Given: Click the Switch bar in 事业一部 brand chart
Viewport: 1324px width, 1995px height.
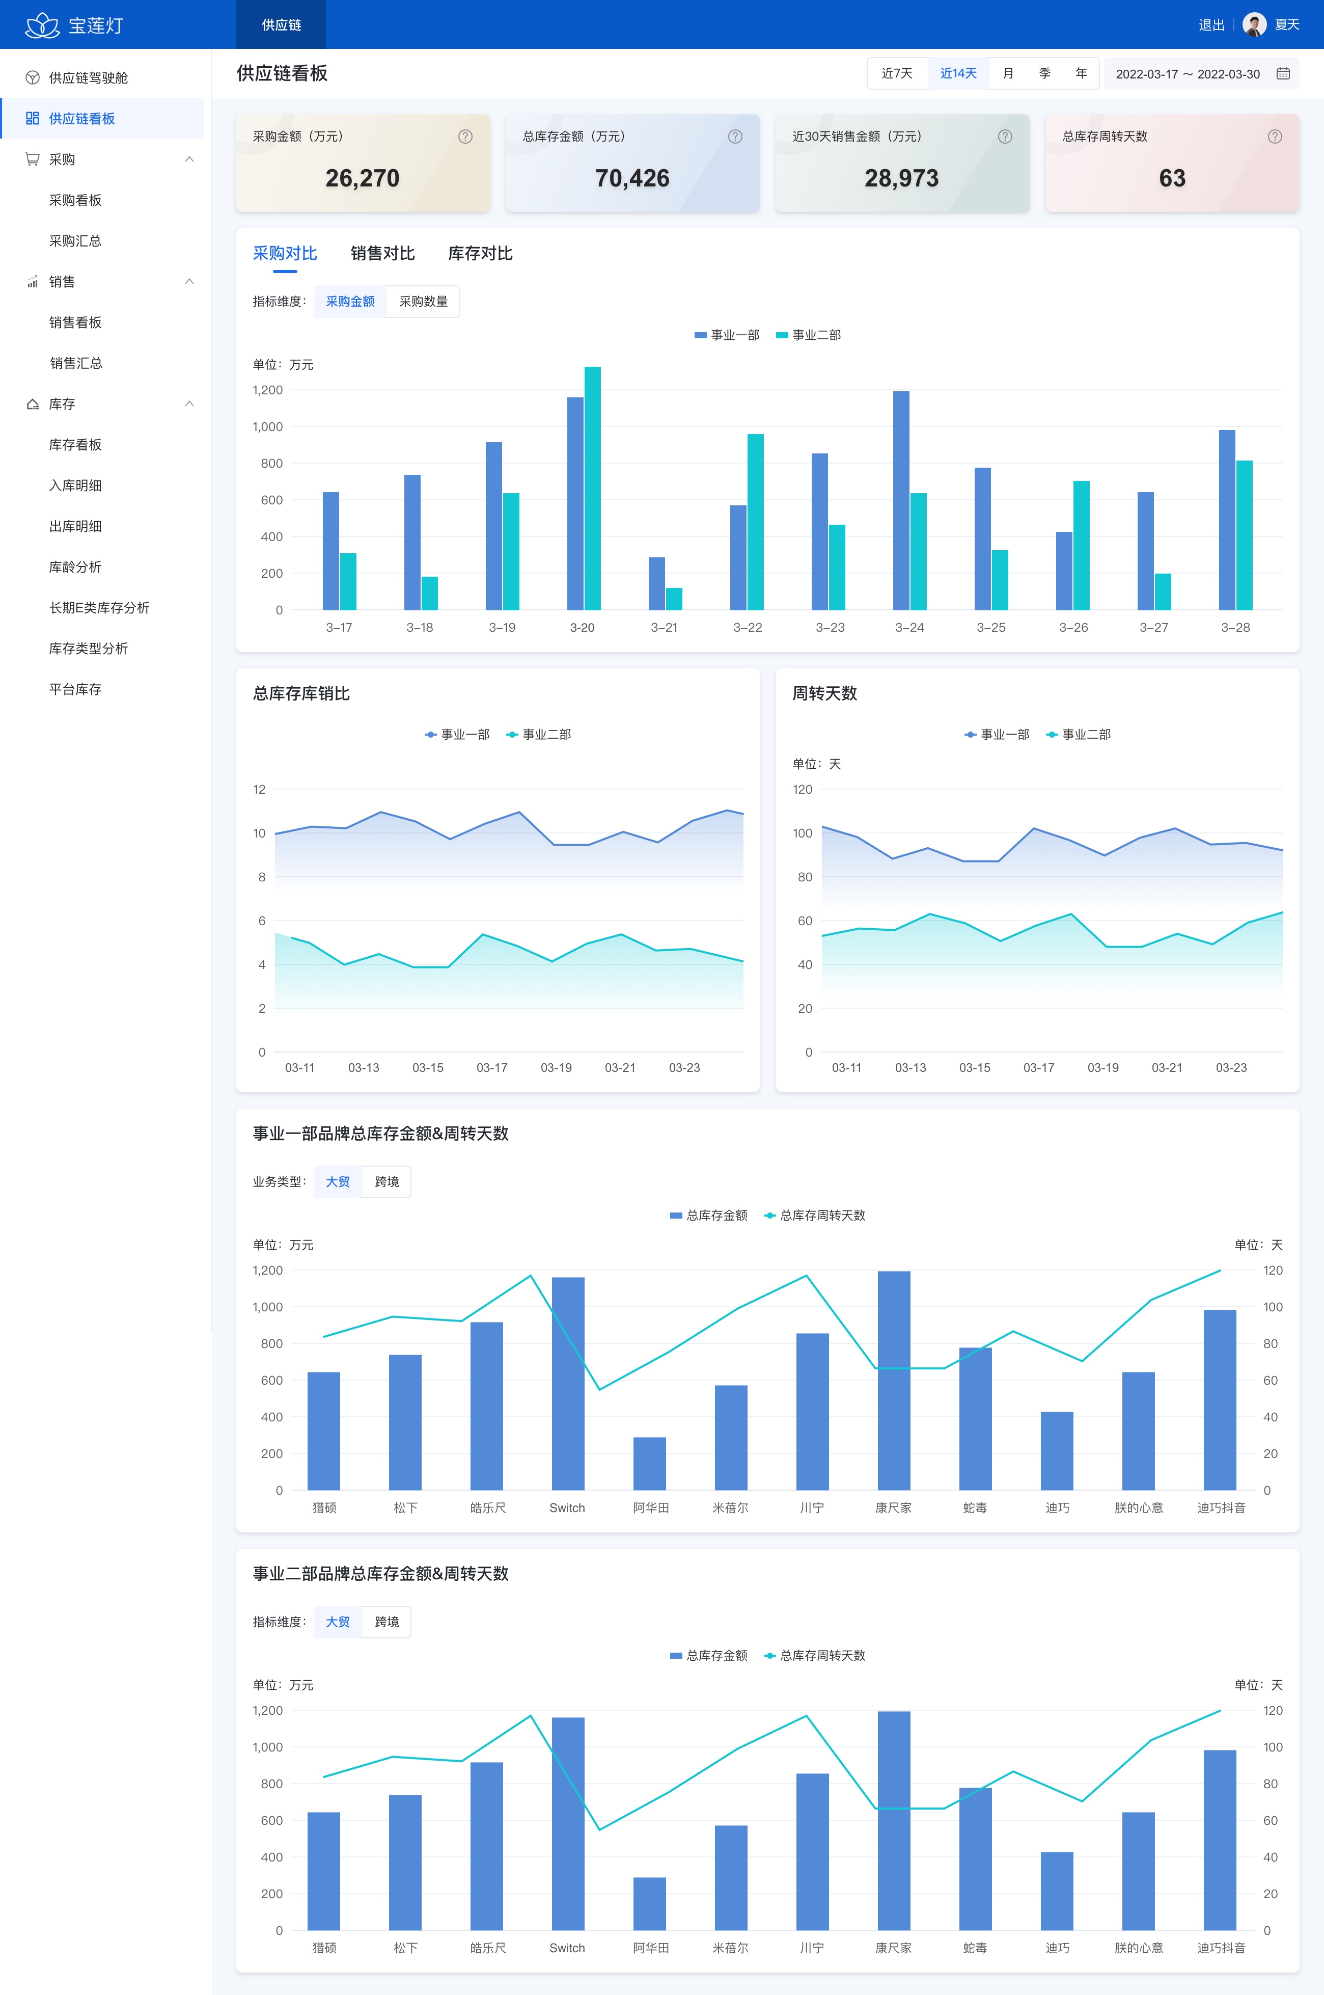Looking at the screenshot, I should pyautogui.click(x=568, y=1384).
